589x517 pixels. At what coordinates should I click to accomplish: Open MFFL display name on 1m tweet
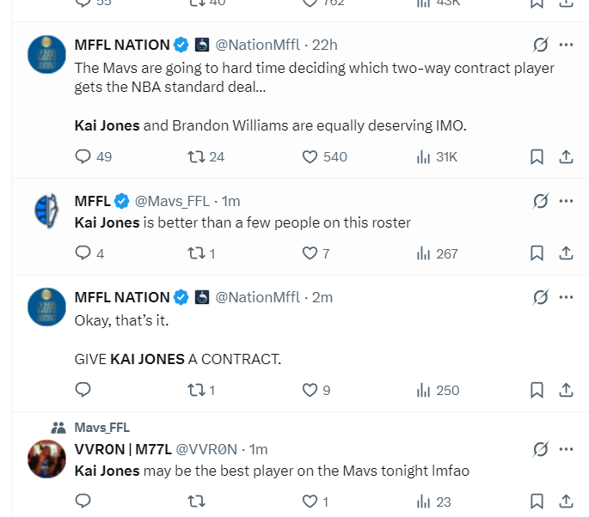pyautogui.click(x=92, y=201)
